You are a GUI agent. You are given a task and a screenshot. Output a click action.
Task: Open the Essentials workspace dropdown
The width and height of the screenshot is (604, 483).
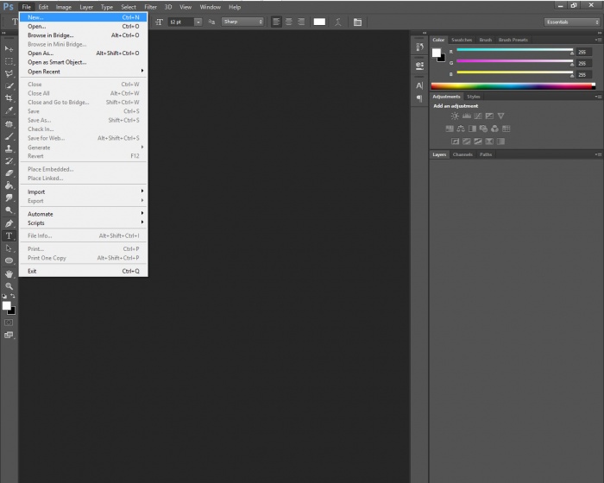pos(571,22)
